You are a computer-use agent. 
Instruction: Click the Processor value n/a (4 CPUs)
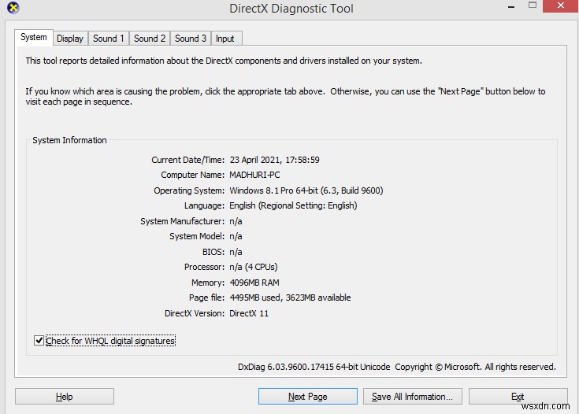pos(254,267)
